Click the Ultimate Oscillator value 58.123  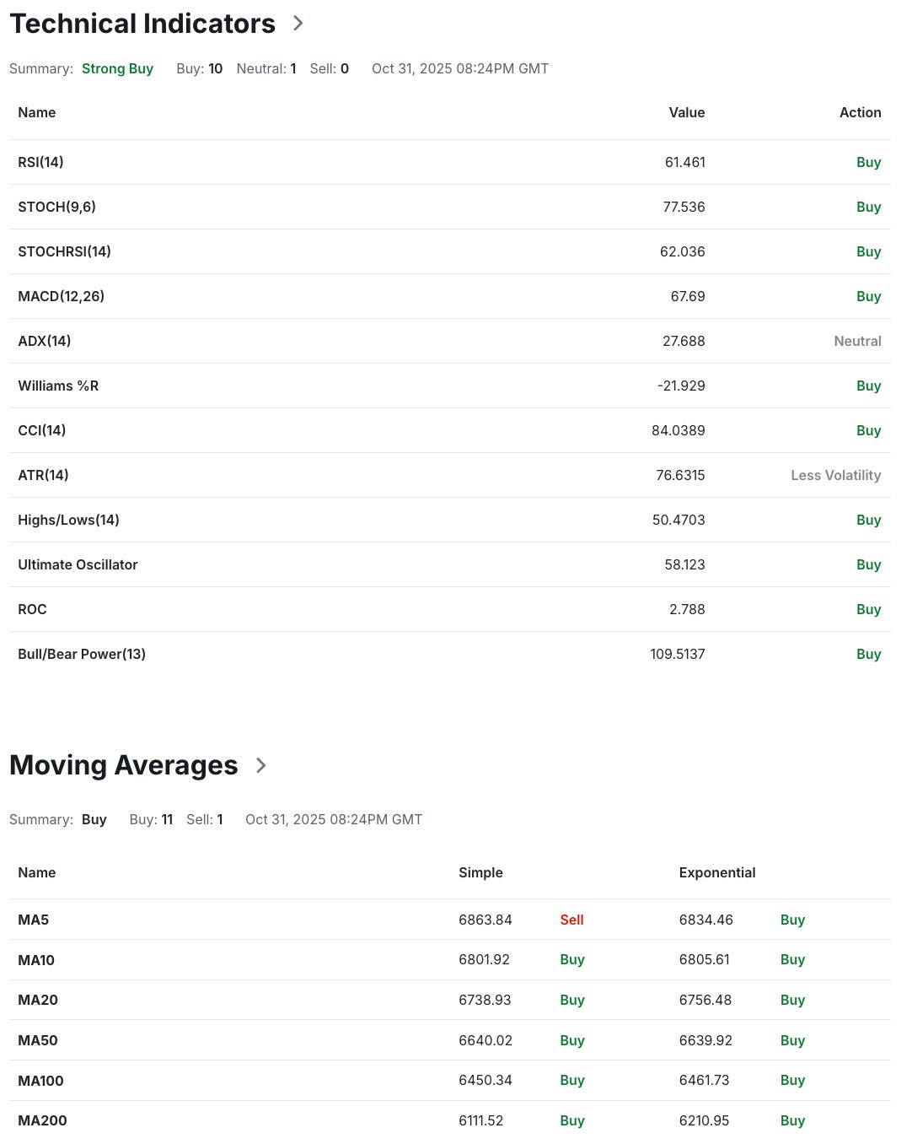684,564
